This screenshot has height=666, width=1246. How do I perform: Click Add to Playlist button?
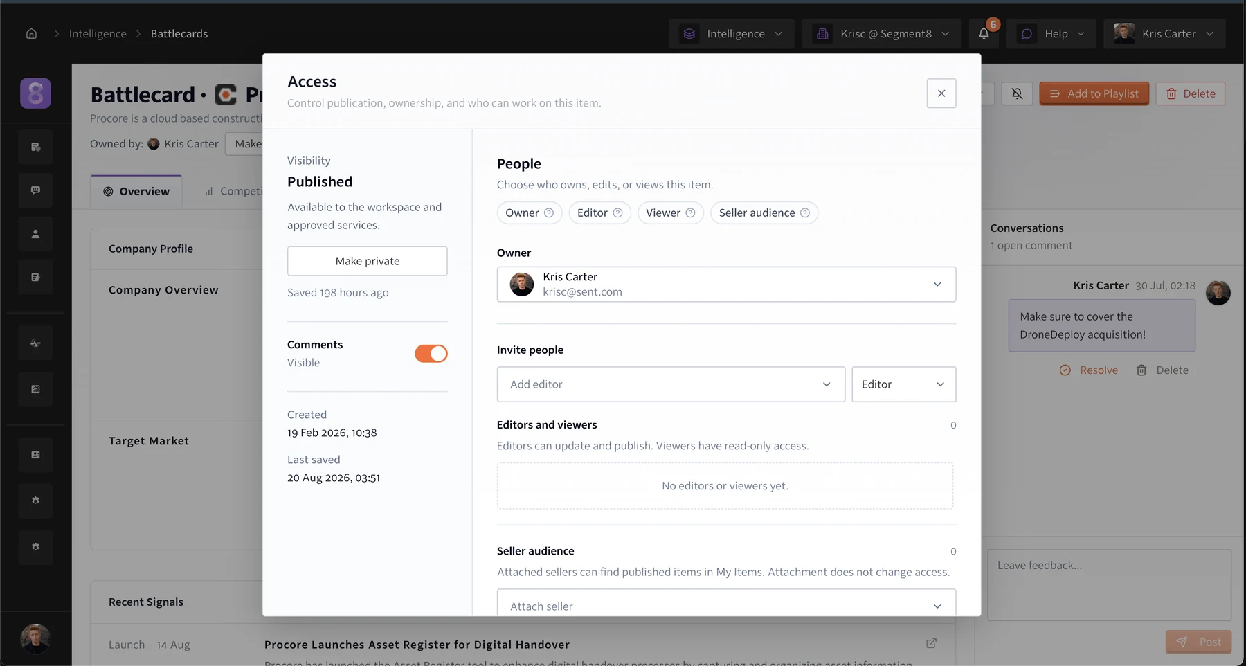coord(1094,93)
